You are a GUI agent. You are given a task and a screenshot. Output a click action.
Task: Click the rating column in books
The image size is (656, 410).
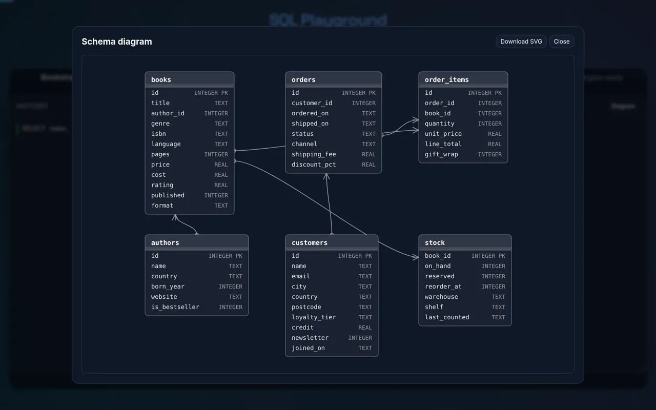tap(190, 185)
